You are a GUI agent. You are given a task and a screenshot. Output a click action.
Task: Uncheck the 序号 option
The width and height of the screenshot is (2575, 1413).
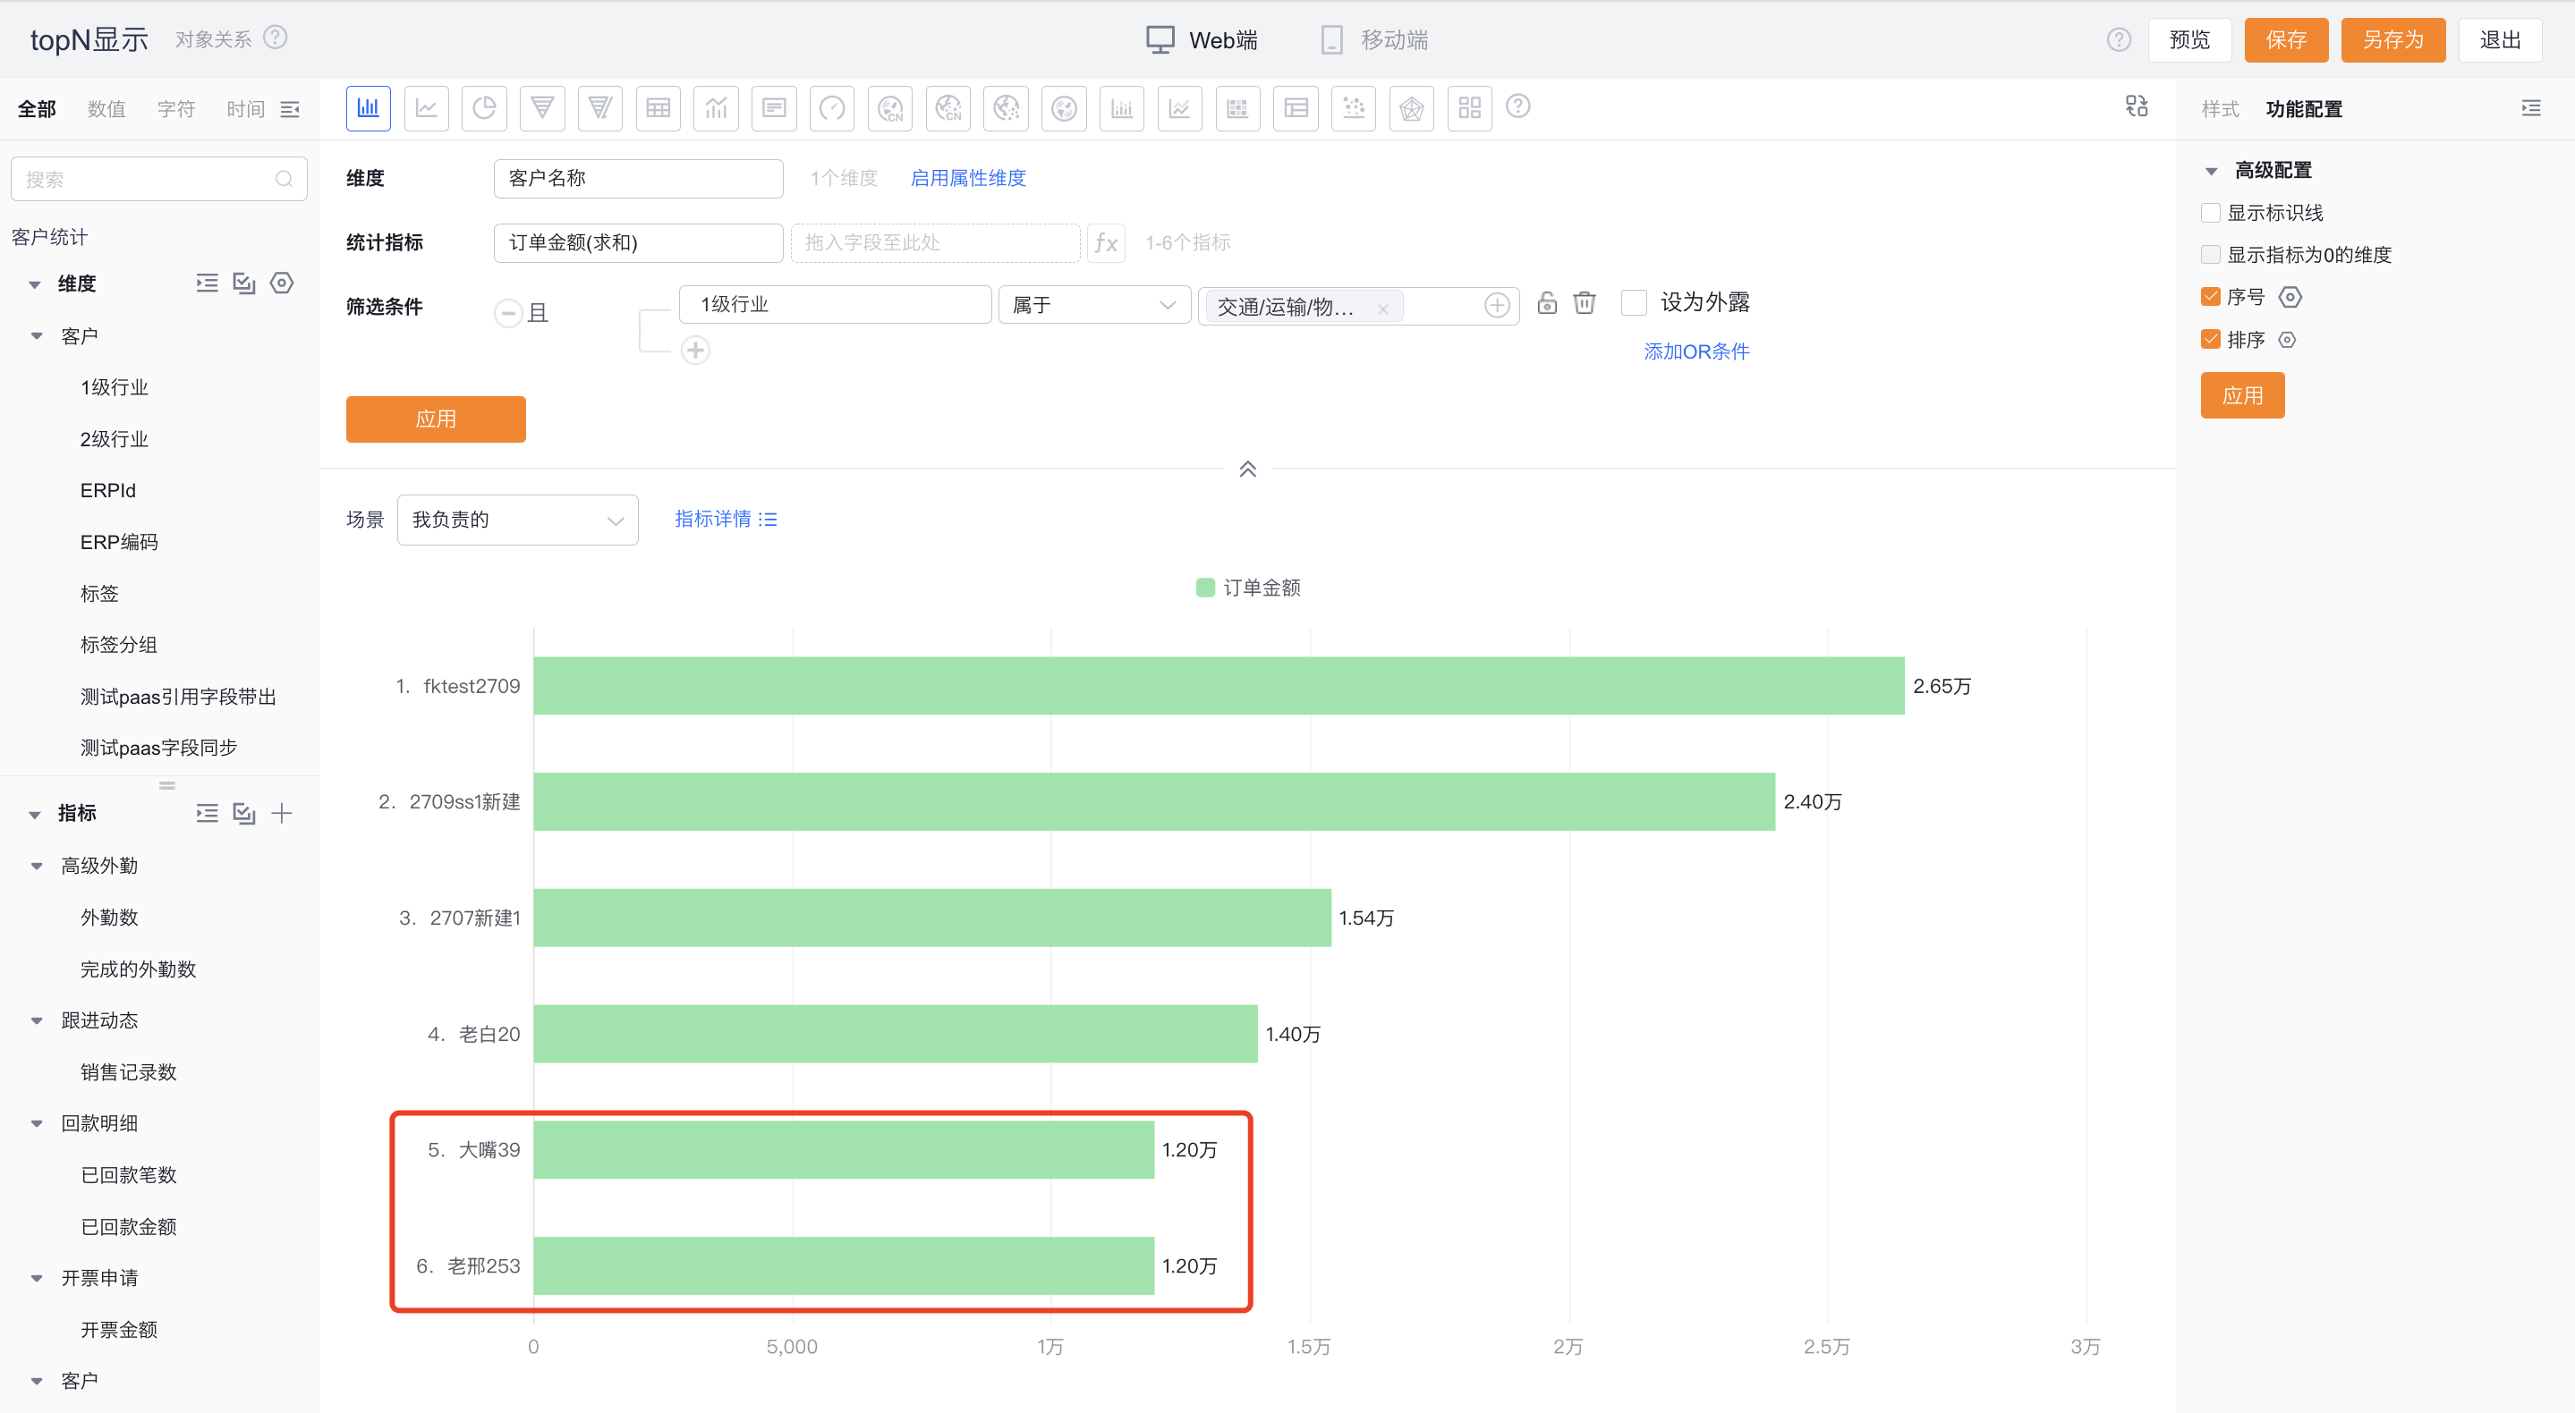(x=2210, y=297)
